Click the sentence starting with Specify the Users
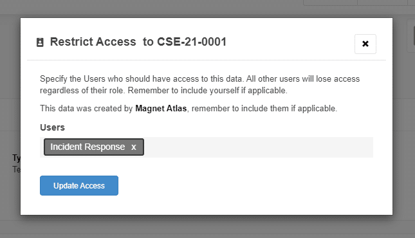Viewport: 415px width, 238px height. pos(200,84)
